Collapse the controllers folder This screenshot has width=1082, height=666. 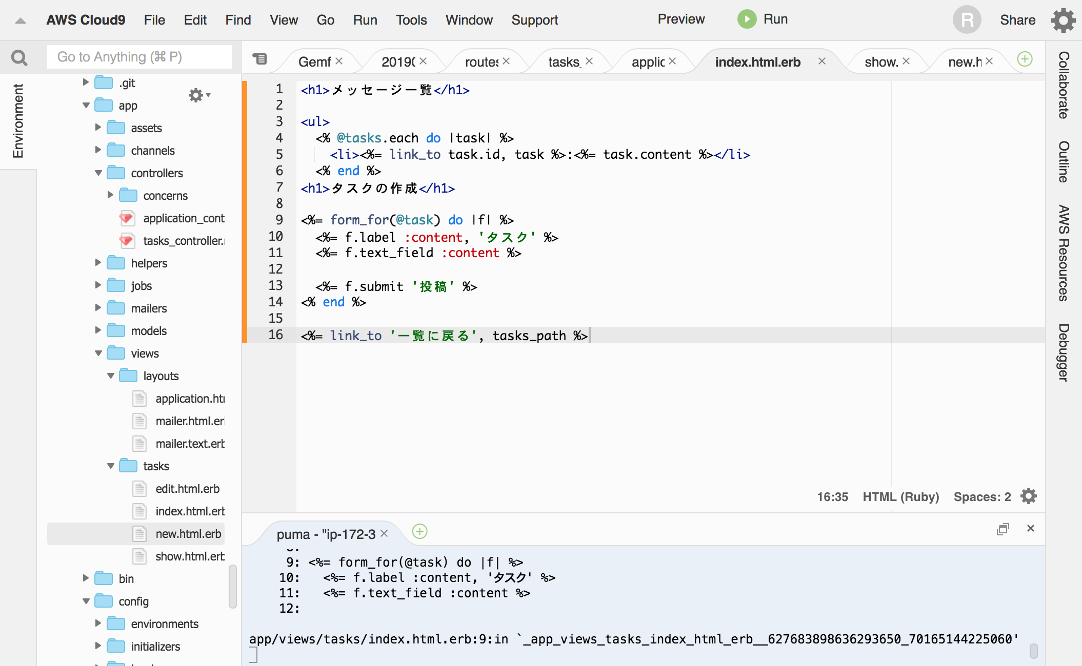click(98, 173)
